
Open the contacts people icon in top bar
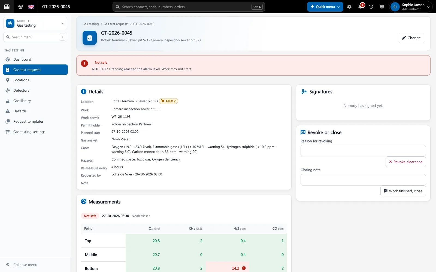coord(20,7)
